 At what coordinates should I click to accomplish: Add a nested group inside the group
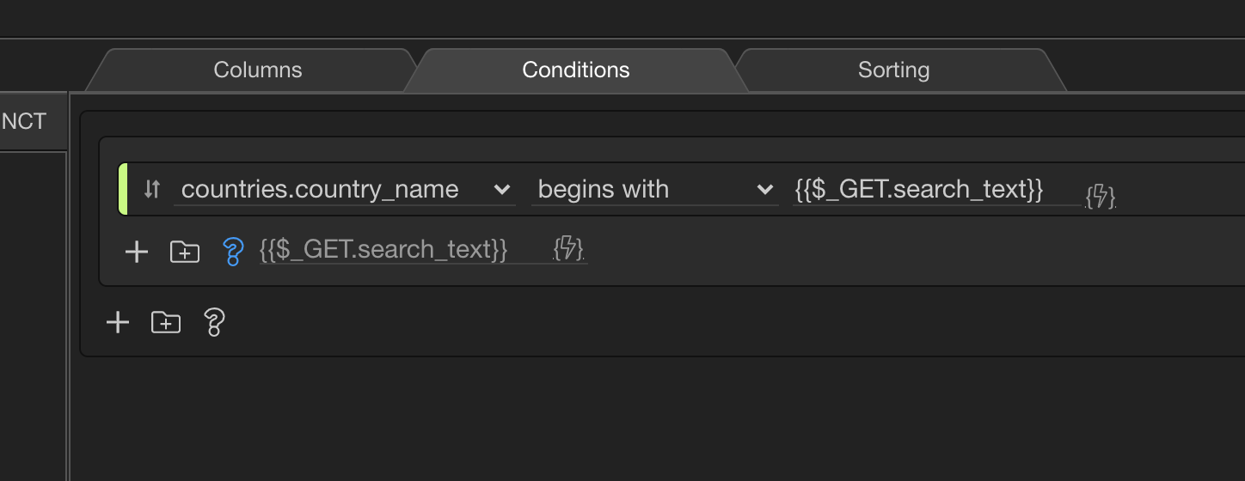click(x=185, y=252)
